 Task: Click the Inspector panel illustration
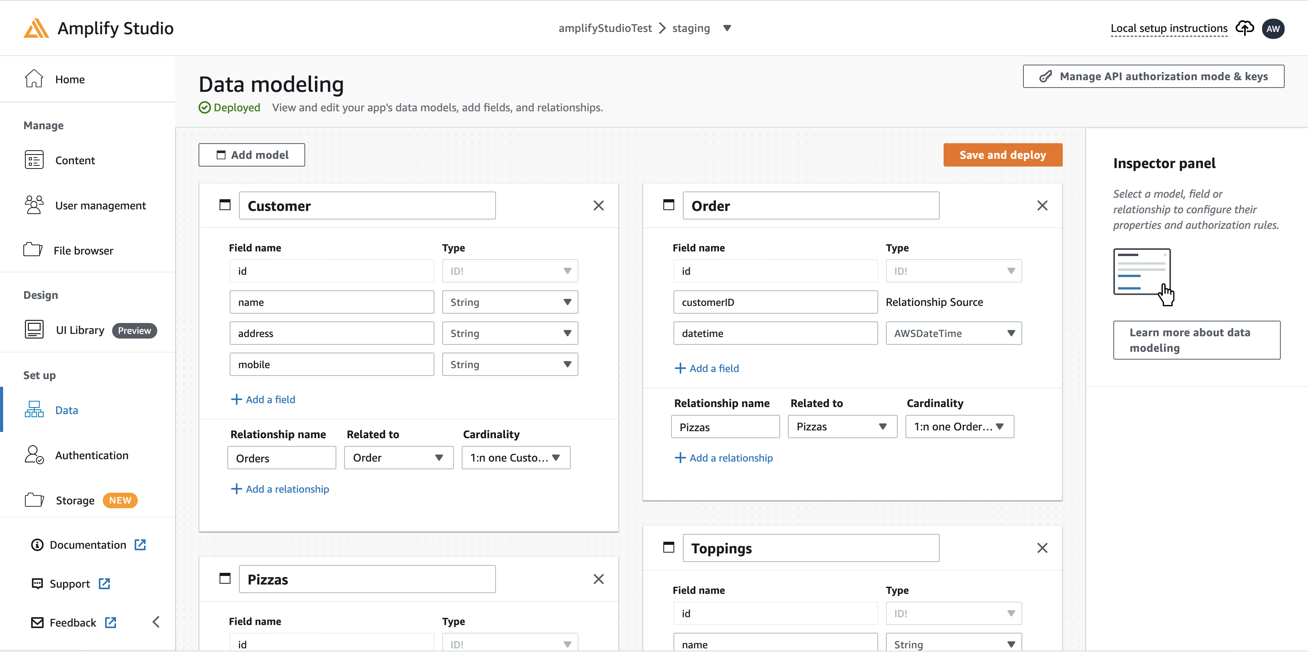pyautogui.click(x=1143, y=277)
